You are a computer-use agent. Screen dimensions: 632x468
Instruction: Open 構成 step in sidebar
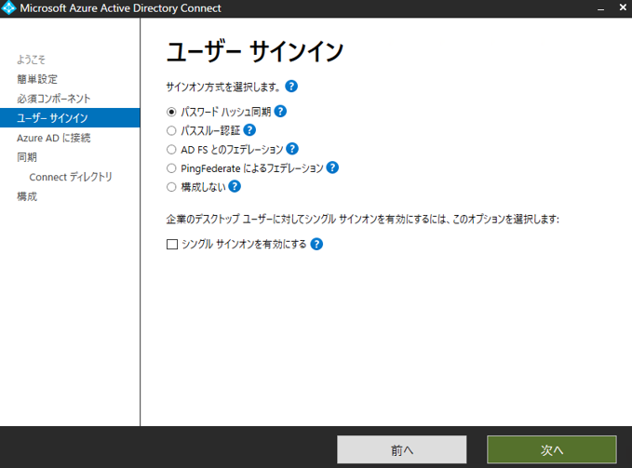(27, 196)
